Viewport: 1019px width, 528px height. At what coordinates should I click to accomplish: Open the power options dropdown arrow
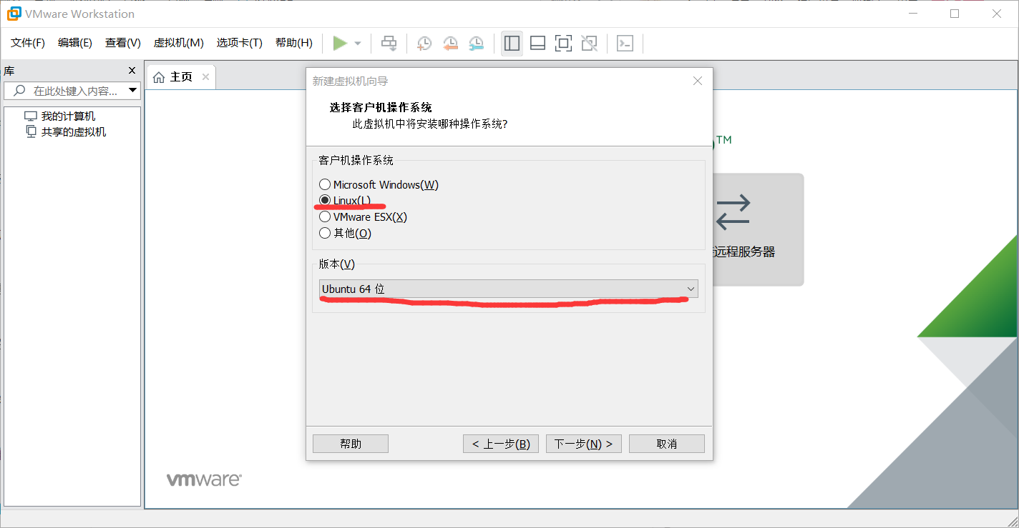[358, 44]
